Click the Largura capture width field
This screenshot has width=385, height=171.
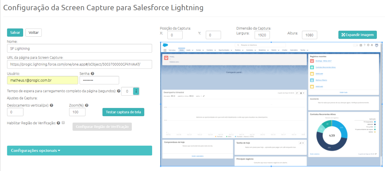[x=262, y=35]
